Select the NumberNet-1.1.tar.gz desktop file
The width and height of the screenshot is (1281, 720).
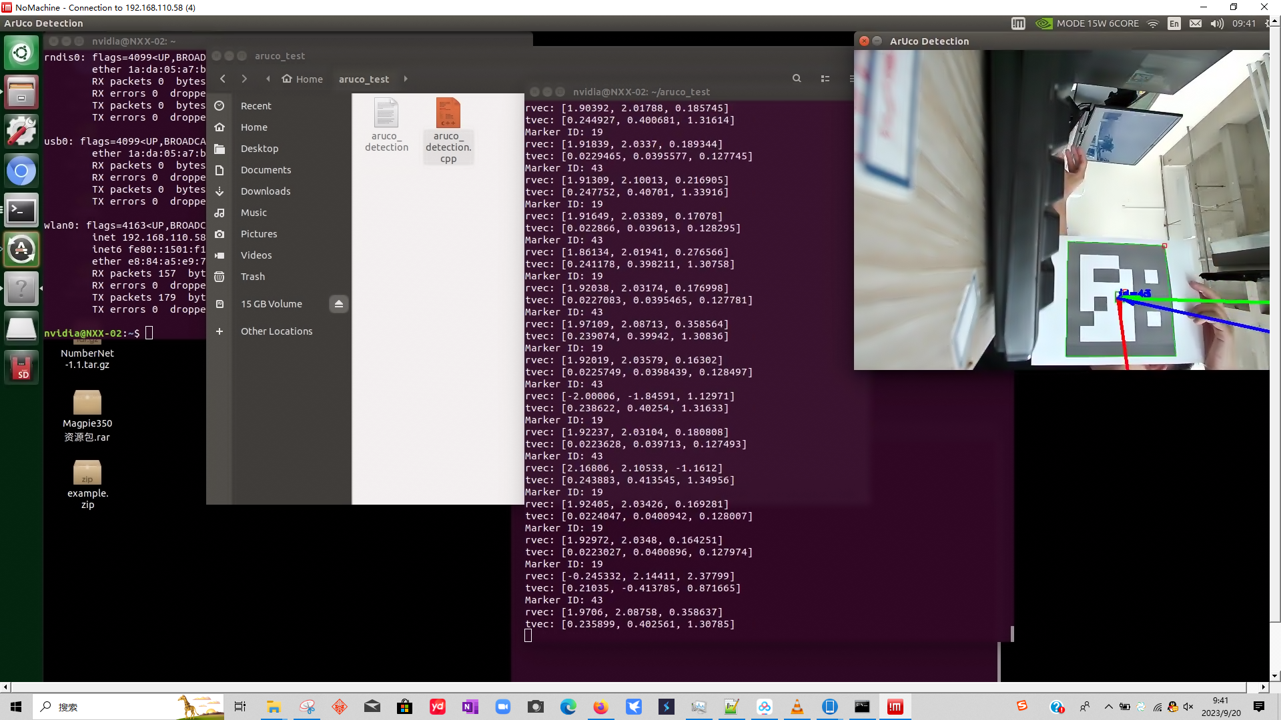coord(87,355)
